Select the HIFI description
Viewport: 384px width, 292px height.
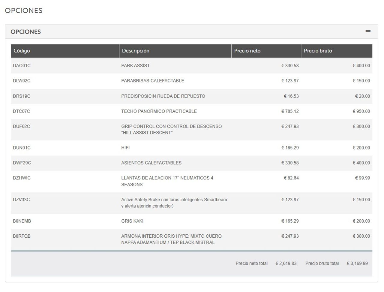125,148
